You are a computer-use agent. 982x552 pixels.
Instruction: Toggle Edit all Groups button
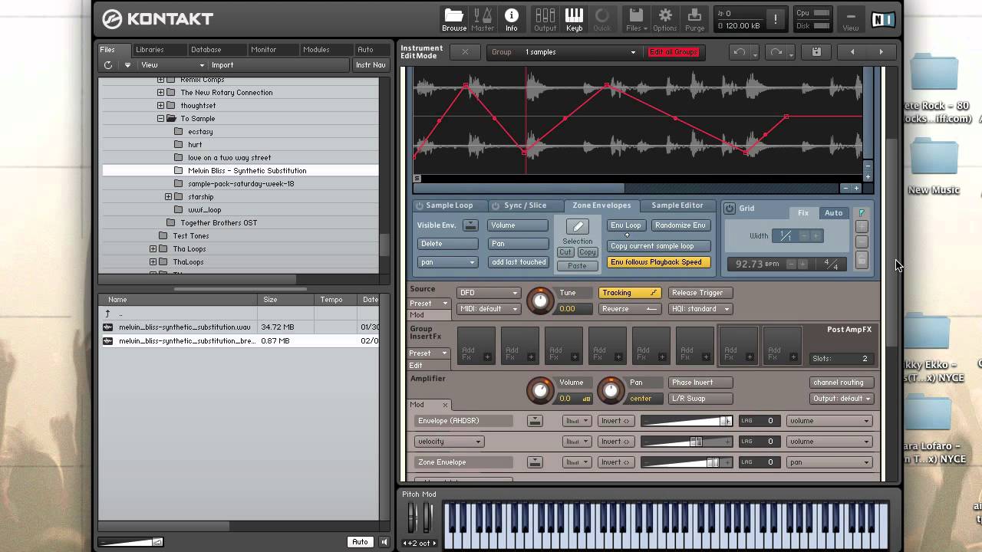tap(674, 52)
